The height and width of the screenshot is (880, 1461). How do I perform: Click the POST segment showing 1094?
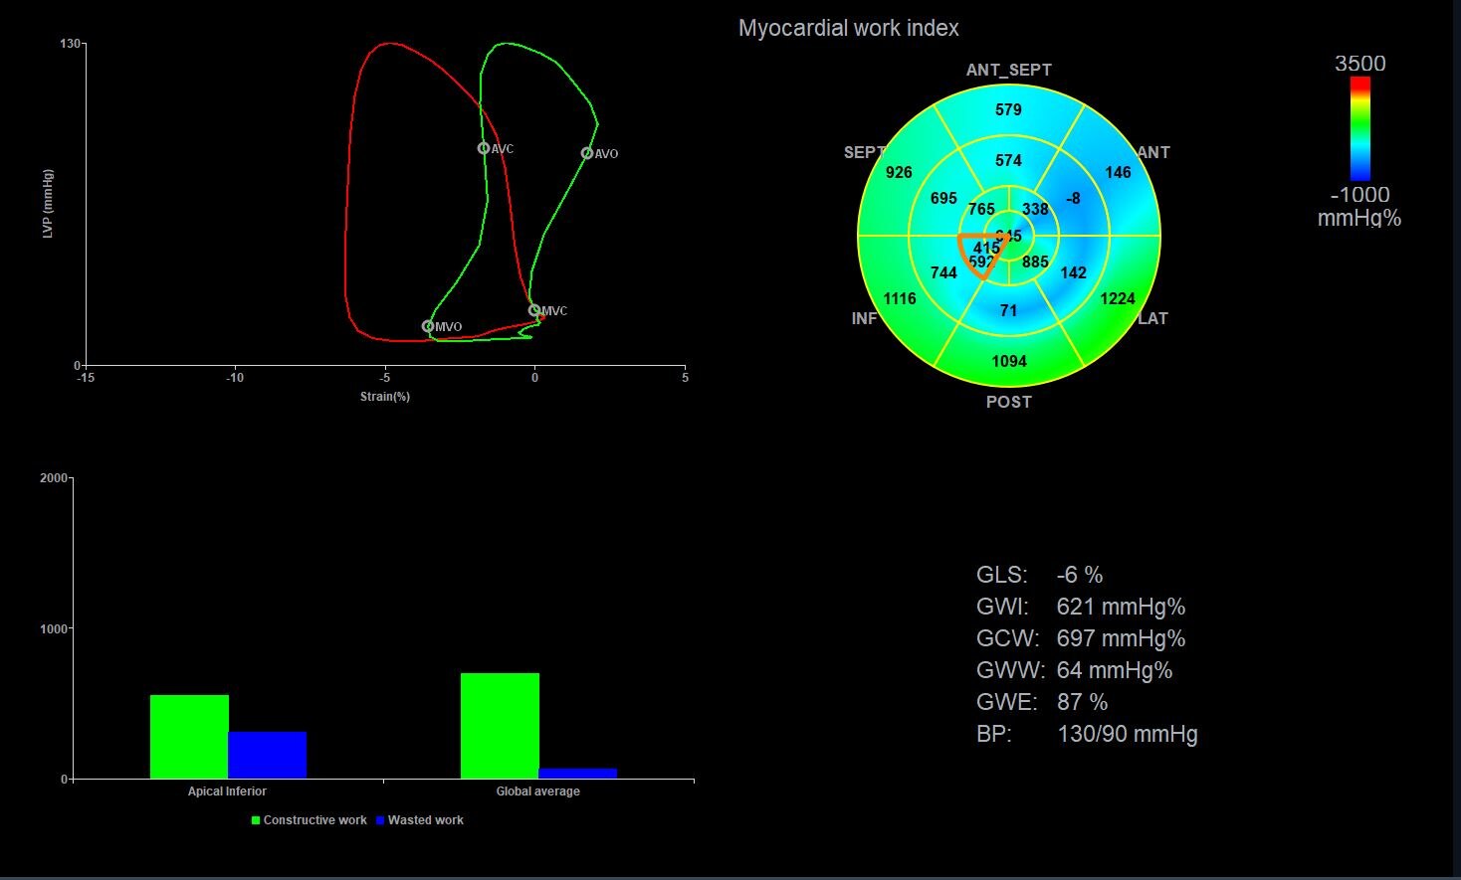click(x=1008, y=360)
